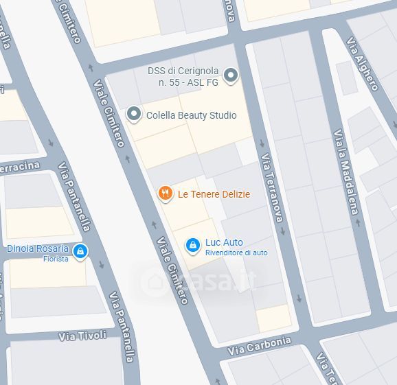397x385 pixels.
Task: Click the Via Terranova street label
Action: click(x=272, y=187)
